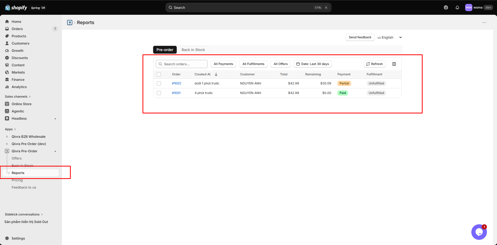The width and height of the screenshot is (497, 245).
Task: Click the Customers person icon
Action: [x=7, y=43]
